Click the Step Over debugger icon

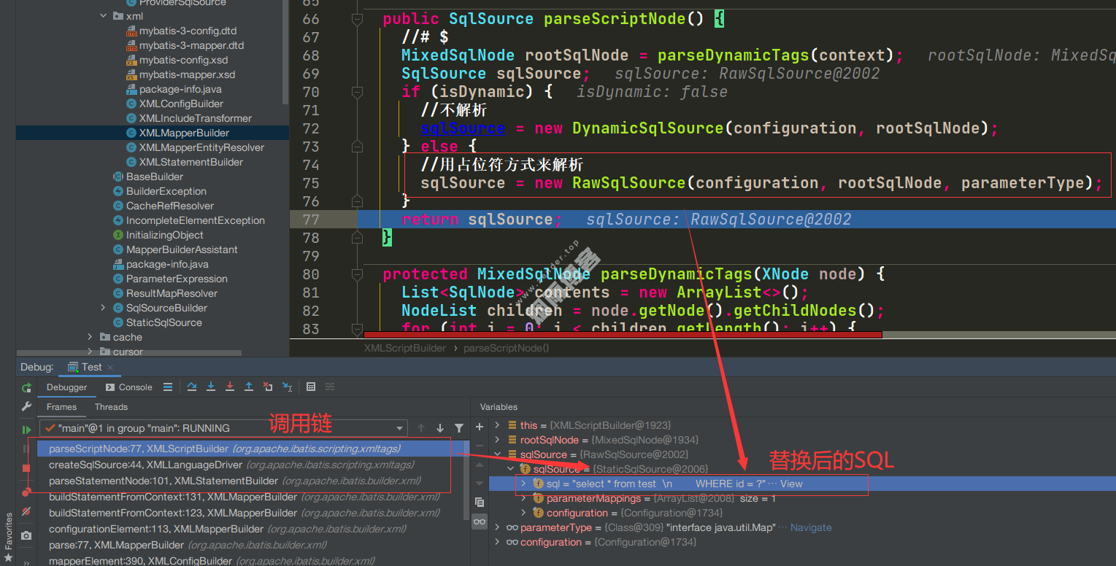click(192, 387)
